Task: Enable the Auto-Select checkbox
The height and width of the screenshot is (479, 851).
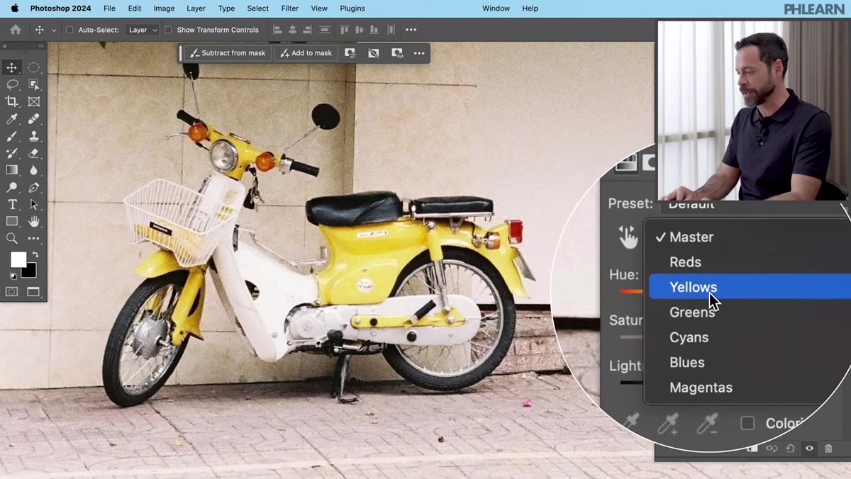Action: (69, 30)
